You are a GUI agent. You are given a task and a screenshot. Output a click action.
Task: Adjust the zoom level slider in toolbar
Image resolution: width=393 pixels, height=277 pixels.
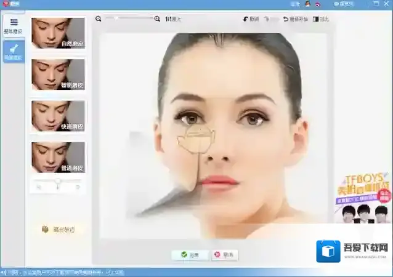[x=129, y=18]
